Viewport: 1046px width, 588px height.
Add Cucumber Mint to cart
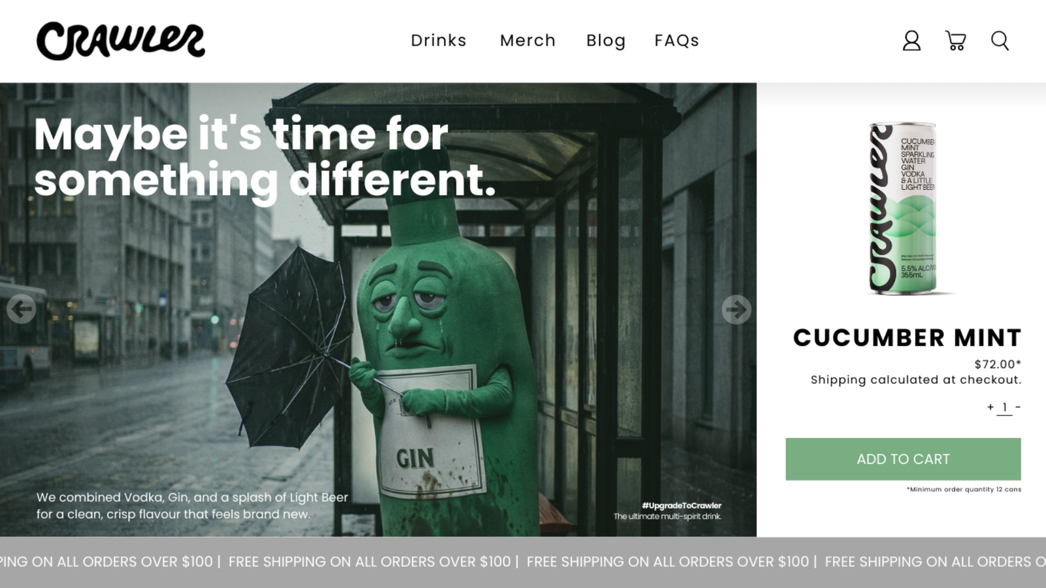[x=903, y=459]
